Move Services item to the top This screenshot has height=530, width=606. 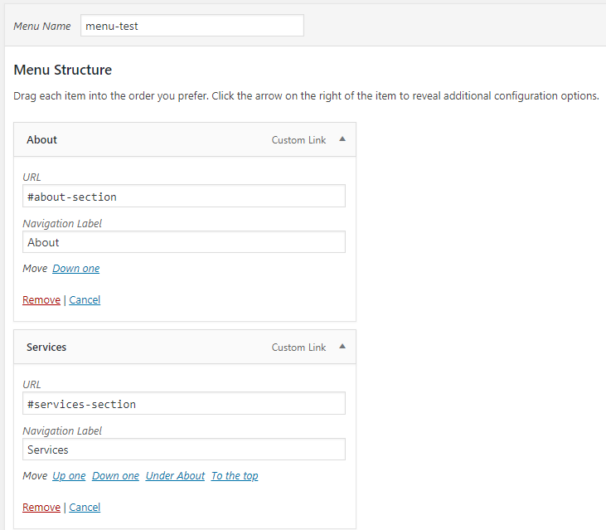pyautogui.click(x=234, y=476)
